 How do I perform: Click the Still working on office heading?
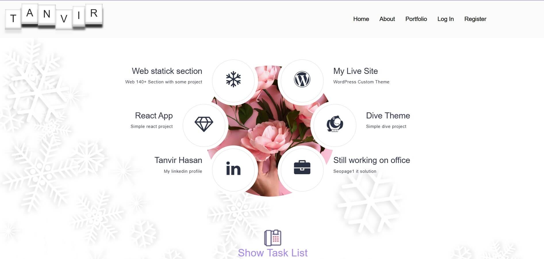click(x=372, y=160)
